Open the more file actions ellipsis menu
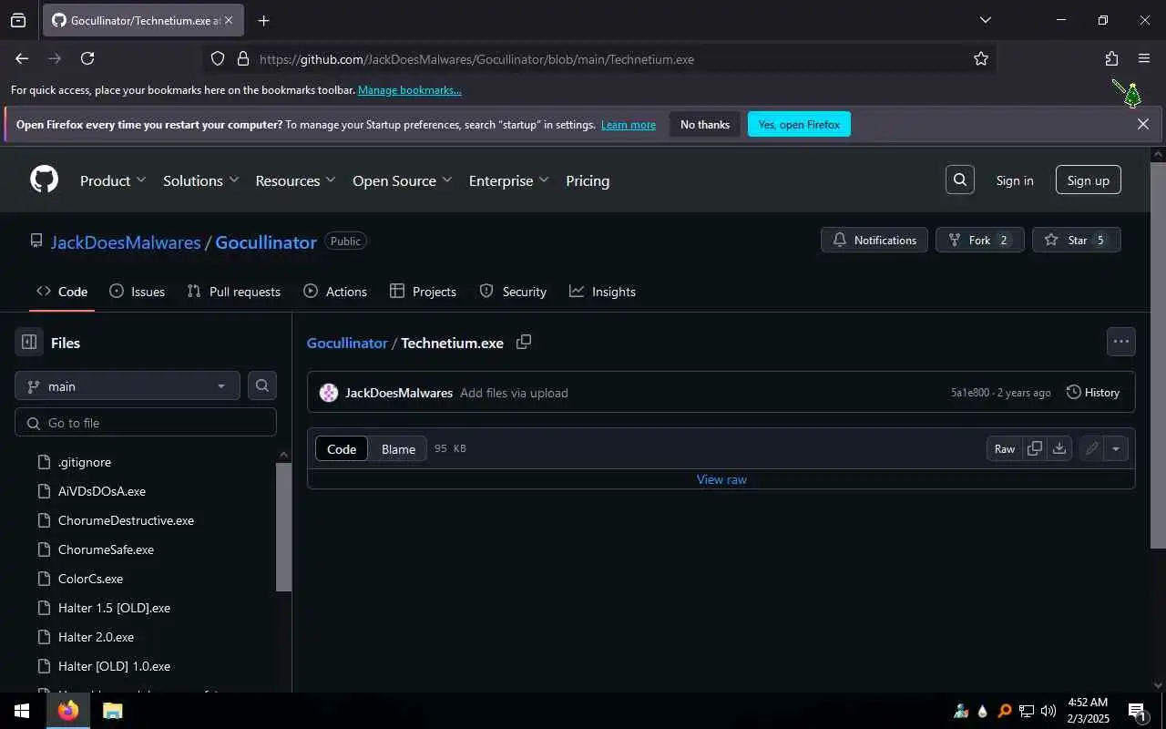The height and width of the screenshot is (729, 1166). tap(1121, 342)
